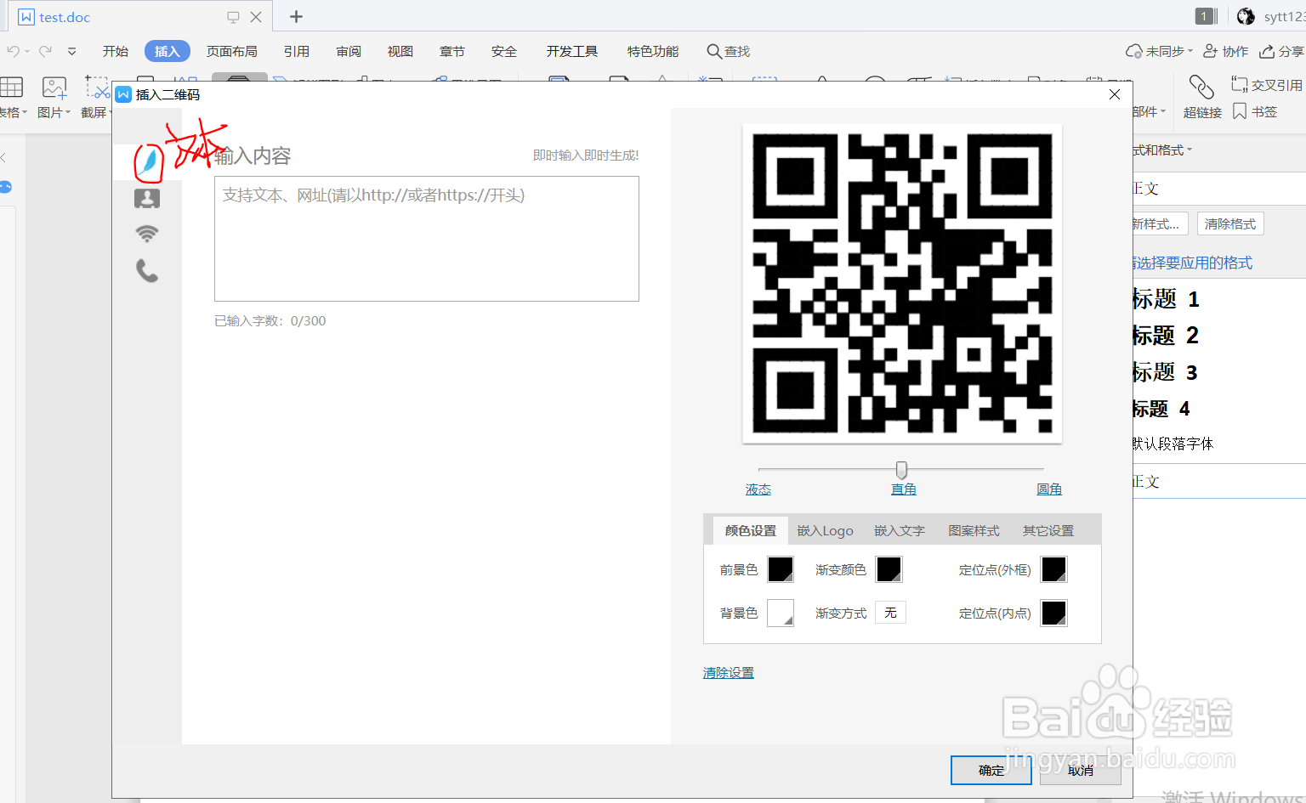1306x803 pixels.
Task: Click the 清除设置 link
Action: pos(729,672)
